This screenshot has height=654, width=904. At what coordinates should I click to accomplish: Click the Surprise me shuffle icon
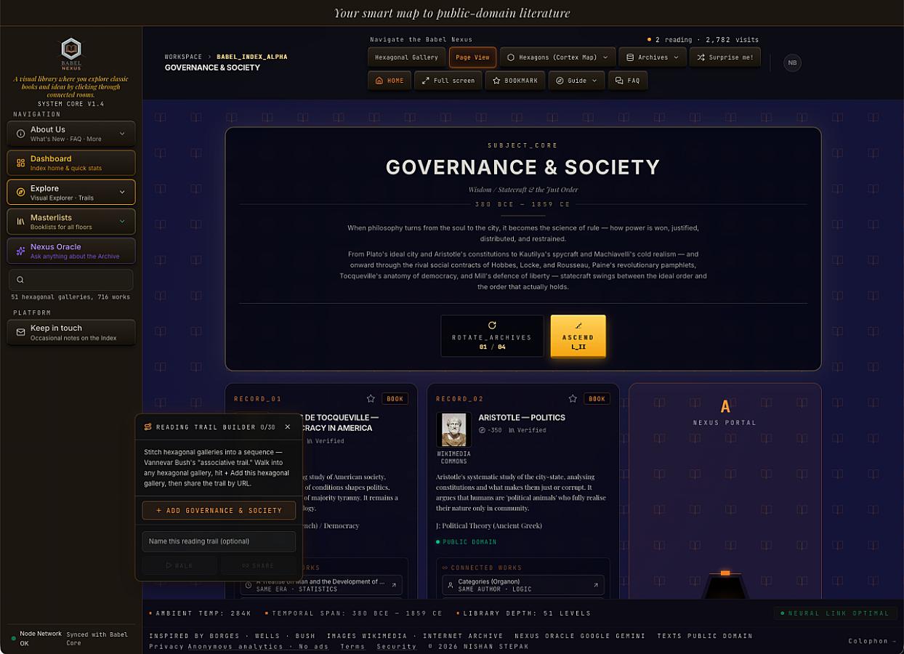[701, 57]
